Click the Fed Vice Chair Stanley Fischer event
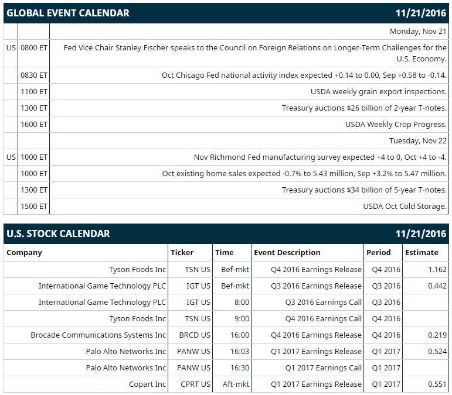 255,53
